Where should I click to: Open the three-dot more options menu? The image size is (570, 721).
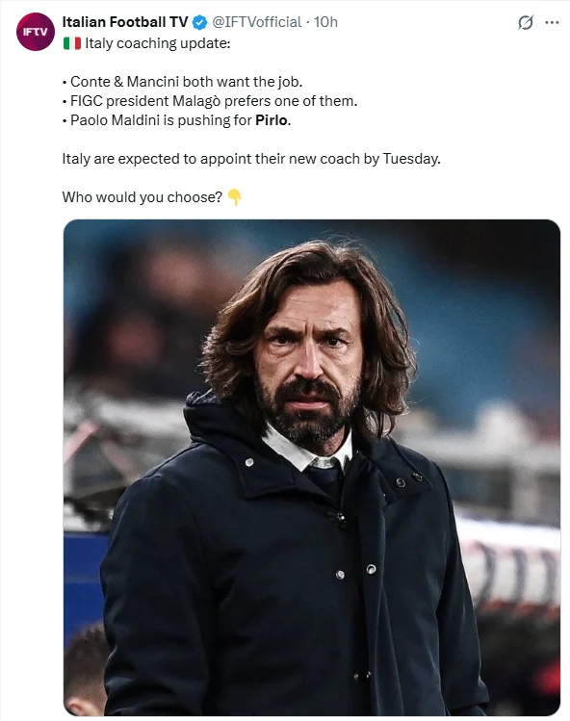tap(552, 22)
